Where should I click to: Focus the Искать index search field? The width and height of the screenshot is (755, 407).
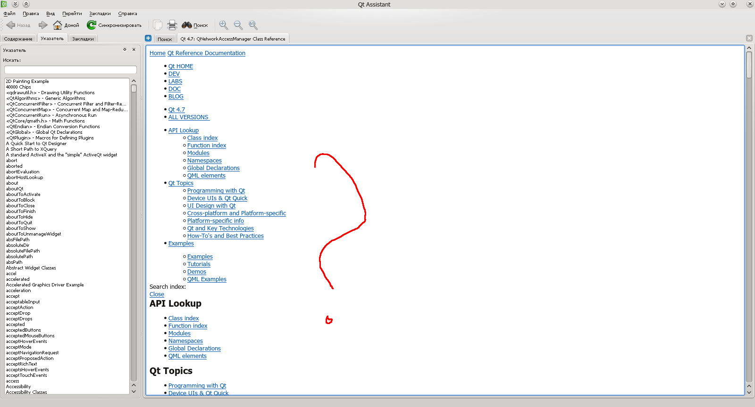tap(70, 70)
